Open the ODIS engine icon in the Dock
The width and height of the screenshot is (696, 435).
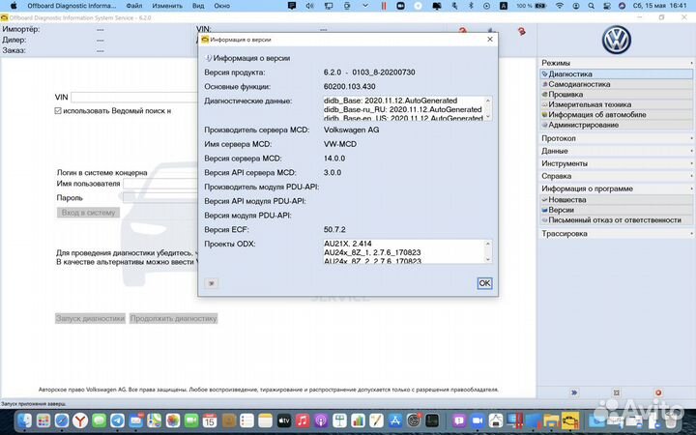click(x=570, y=420)
